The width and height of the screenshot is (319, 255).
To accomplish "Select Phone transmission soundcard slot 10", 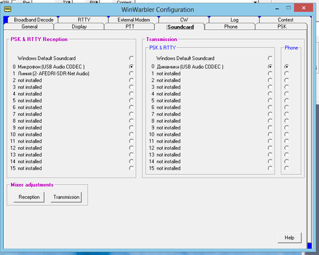I will pyautogui.click(x=286, y=134).
